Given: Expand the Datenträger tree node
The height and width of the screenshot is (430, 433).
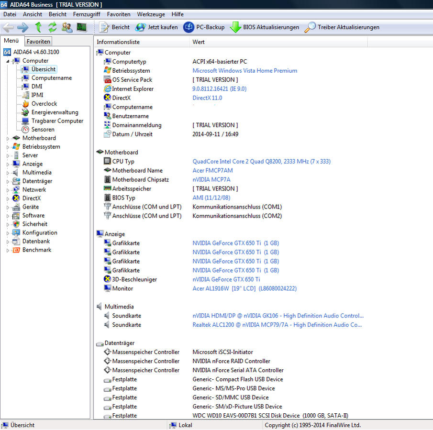Looking at the screenshot, I should coord(8,182).
